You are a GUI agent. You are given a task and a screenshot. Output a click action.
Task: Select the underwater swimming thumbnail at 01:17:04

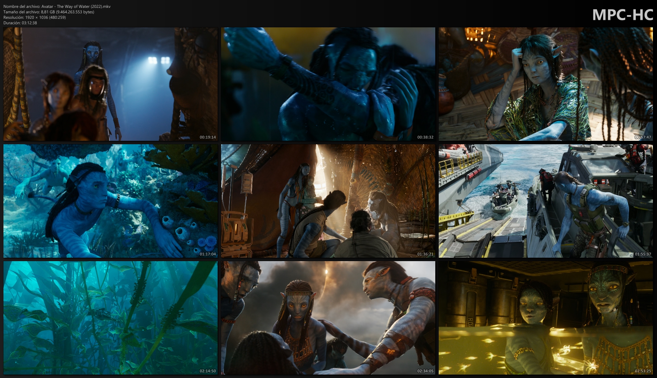(x=110, y=201)
